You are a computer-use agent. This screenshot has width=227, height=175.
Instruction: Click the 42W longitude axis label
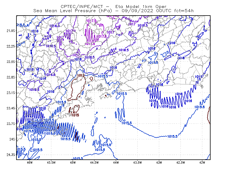(x=202, y=163)
